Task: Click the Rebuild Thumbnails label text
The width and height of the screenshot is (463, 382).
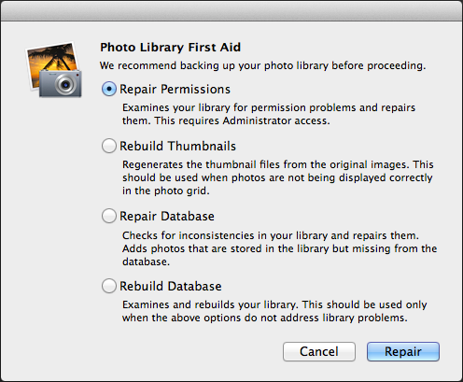Action: click(177, 146)
